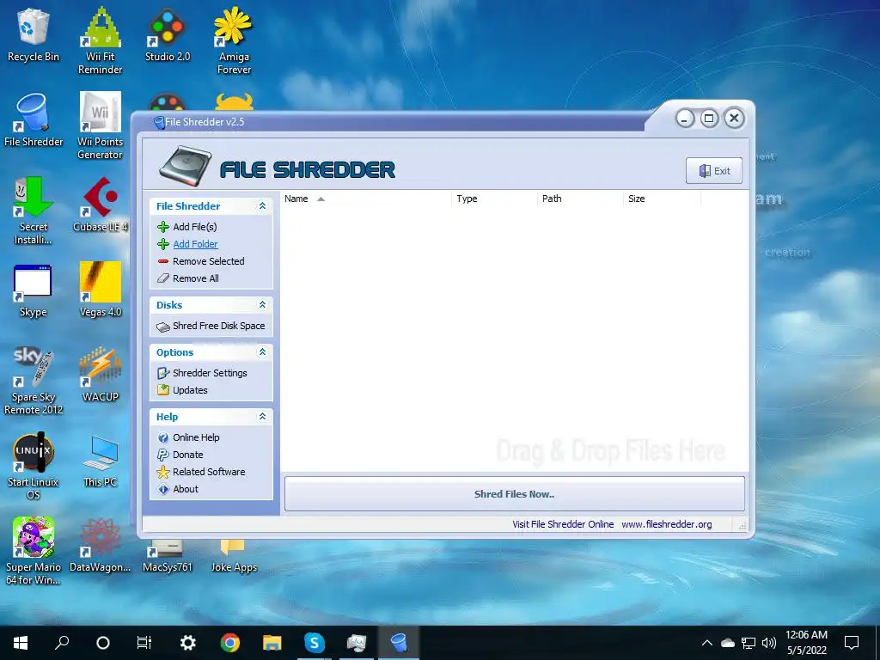The height and width of the screenshot is (660, 880).
Task: Select the Wii Fit Reminder desktop icon
Action: [101, 41]
